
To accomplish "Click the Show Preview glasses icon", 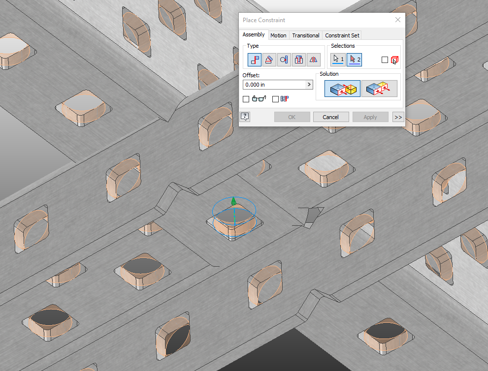I will tap(259, 98).
